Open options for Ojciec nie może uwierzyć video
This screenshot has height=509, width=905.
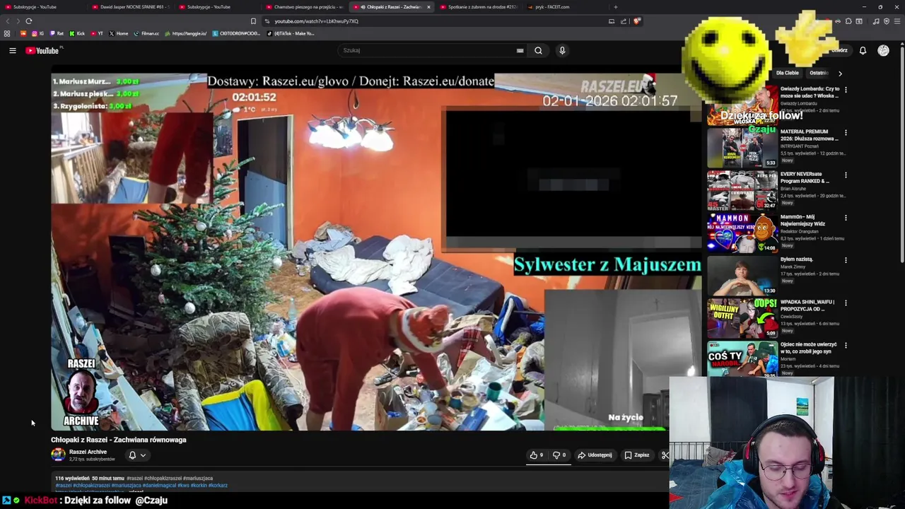click(846, 345)
